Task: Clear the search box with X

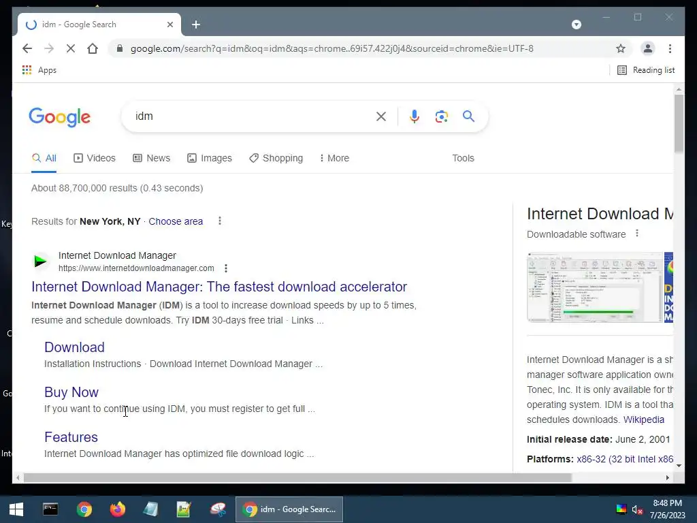Action: (381, 116)
